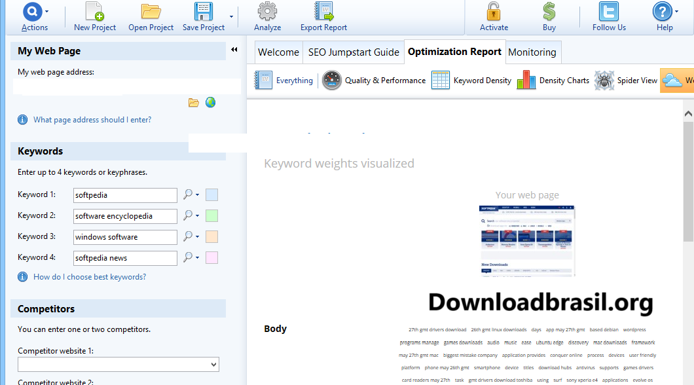Viewport: 694px width, 385px height.
Task: Show the Everything report view
Action: pyautogui.click(x=284, y=81)
